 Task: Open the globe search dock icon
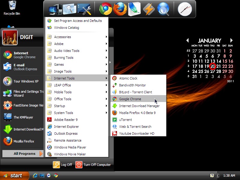point(163,9)
